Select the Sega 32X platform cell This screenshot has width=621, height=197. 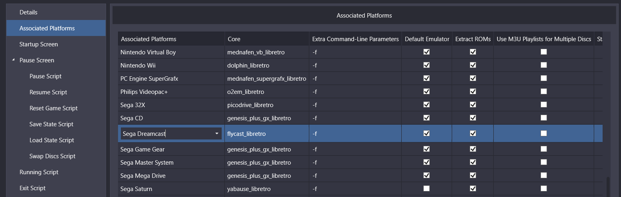(x=171, y=105)
